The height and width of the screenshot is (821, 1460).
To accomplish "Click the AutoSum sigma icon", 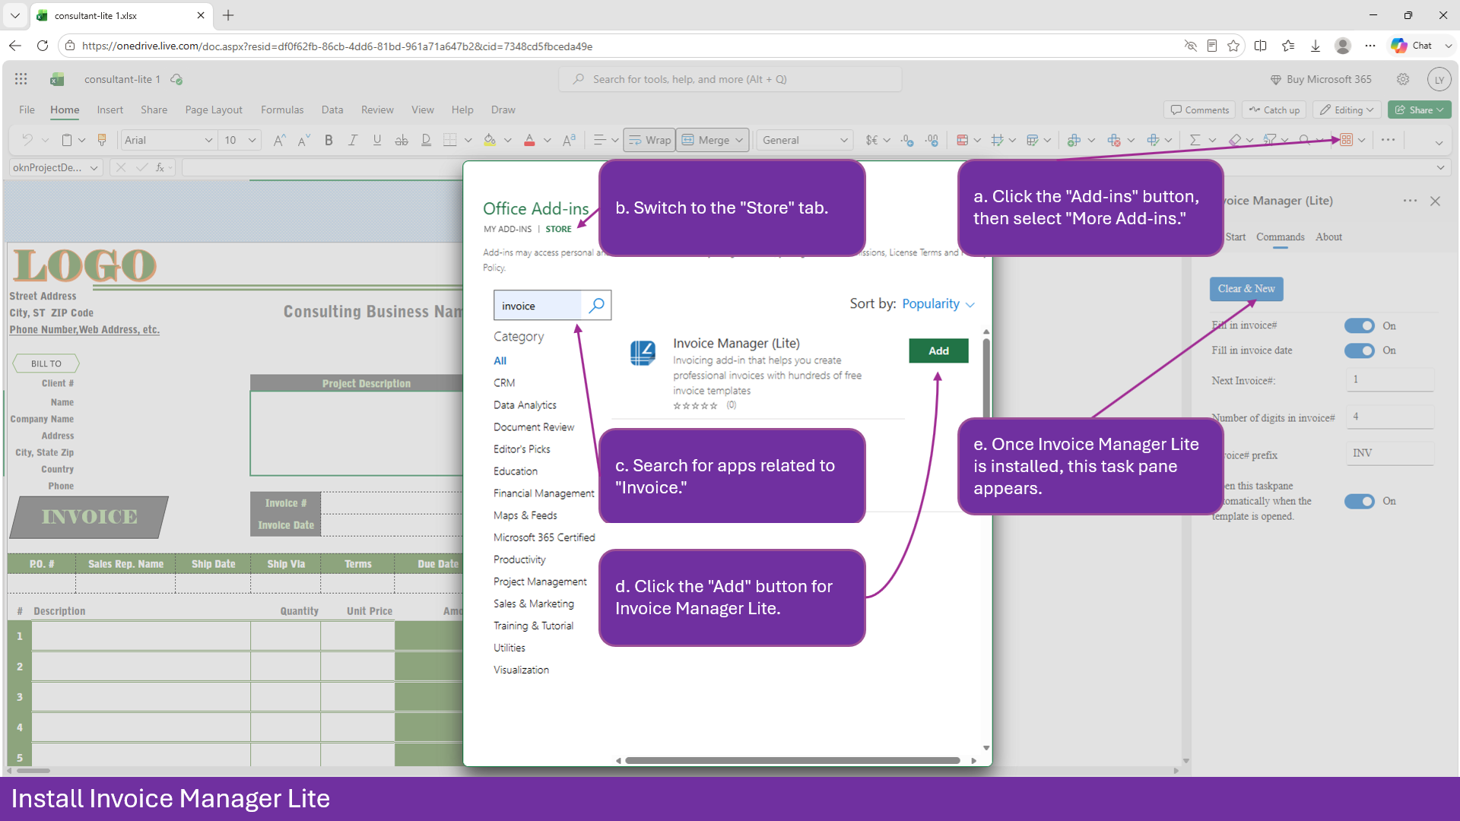I will tap(1195, 140).
